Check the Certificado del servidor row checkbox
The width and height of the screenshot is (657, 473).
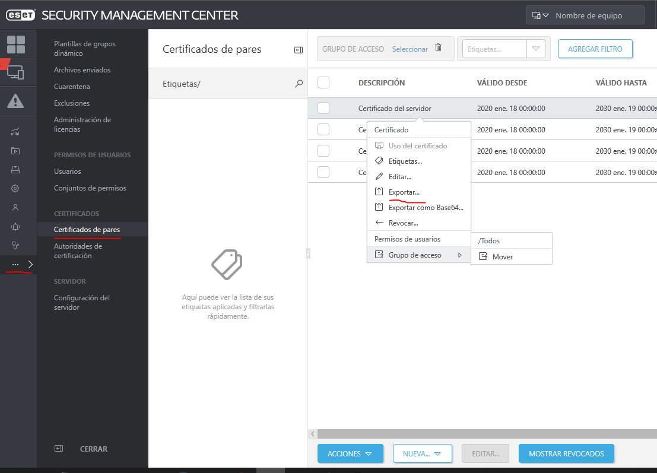[323, 108]
